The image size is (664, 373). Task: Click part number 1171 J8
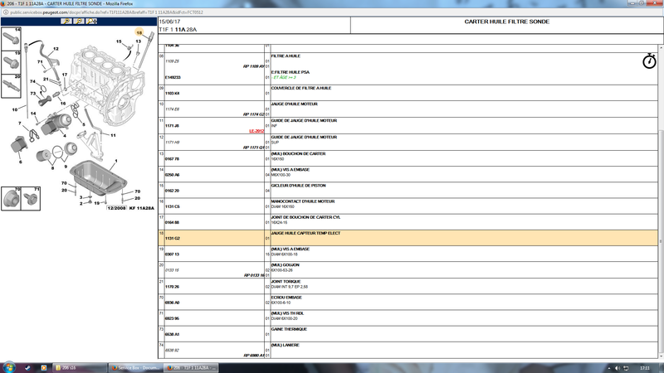pyautogui.click(x=172, y=126)
